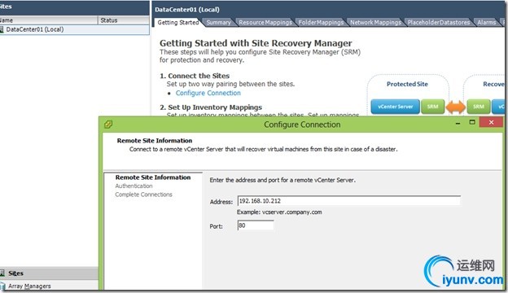This screenshot has width=508, height=293.
Task: Click the Sites navigation icon
Action: pyautogui.click(x=2, y=273)
